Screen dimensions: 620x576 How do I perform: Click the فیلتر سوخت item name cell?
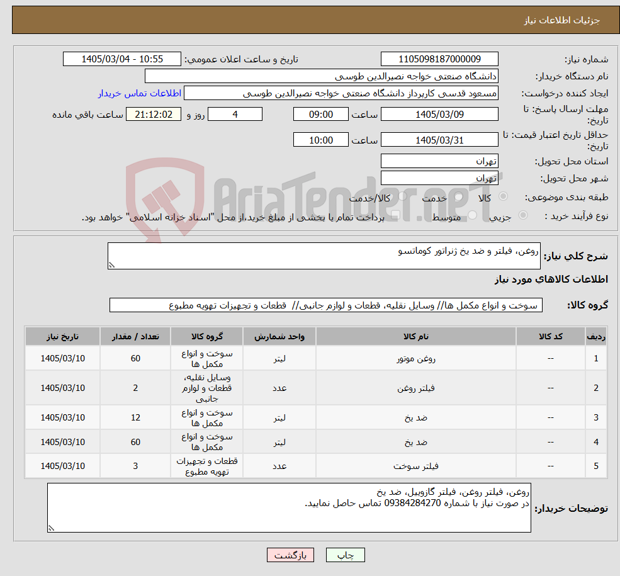(416, 466)
